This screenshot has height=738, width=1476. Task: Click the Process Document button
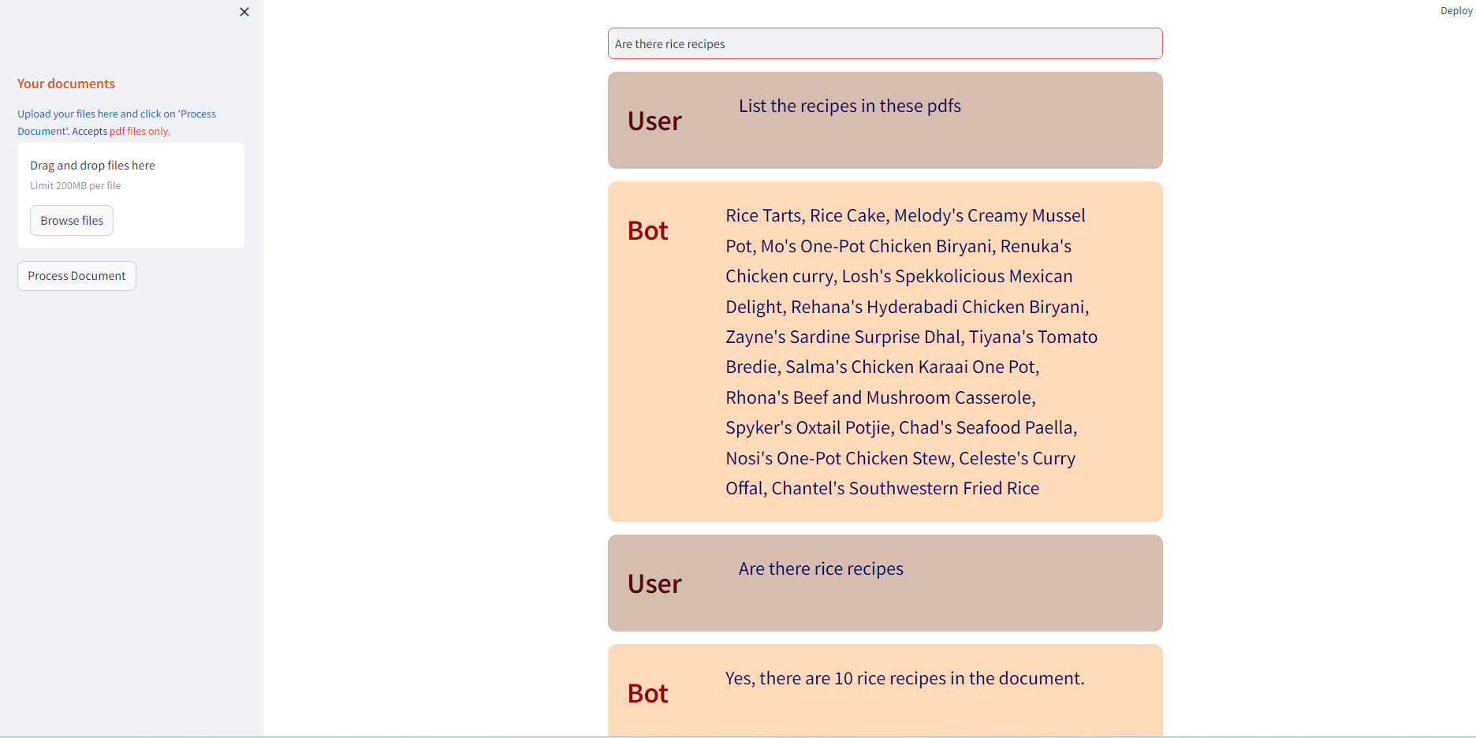[76, 275]
